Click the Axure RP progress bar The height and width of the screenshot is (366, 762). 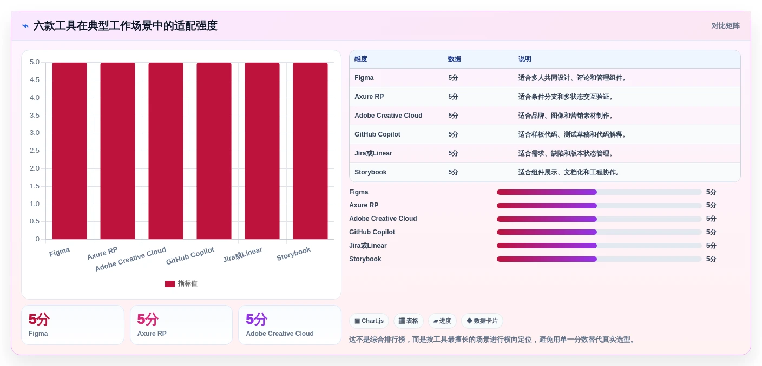point(599,206)
